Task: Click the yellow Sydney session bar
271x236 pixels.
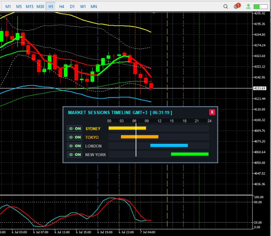Action: click(x=127, y=128)
